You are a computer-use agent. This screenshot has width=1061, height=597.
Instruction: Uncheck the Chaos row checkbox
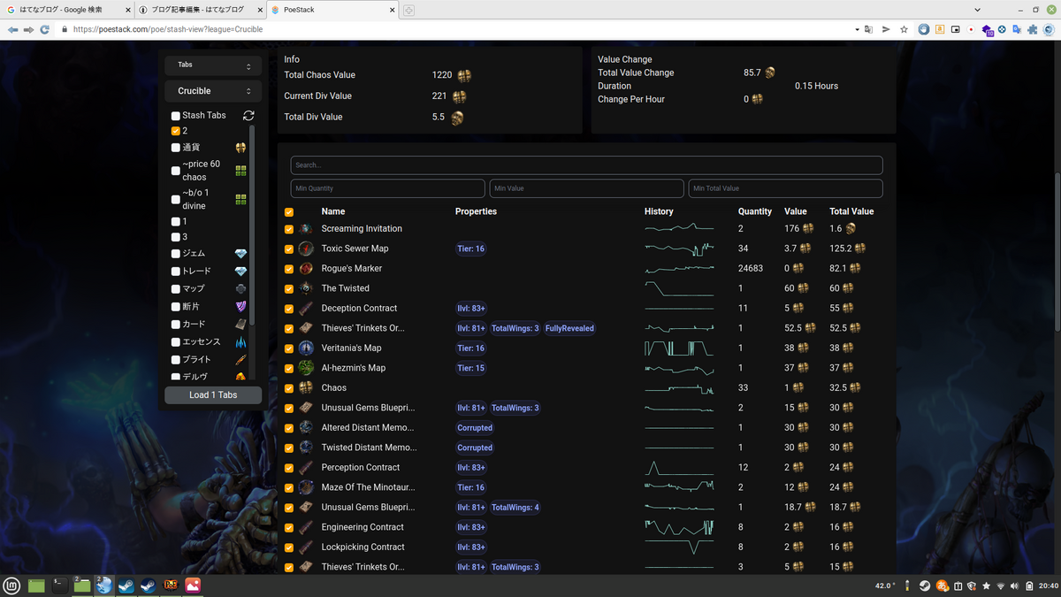289,388
